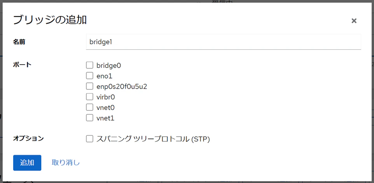Click the vnet0 label text

tap(105, 108)
